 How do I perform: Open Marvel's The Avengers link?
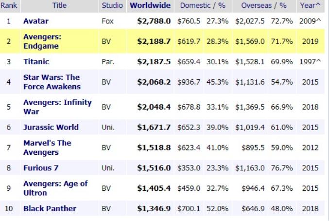(47, 147)
